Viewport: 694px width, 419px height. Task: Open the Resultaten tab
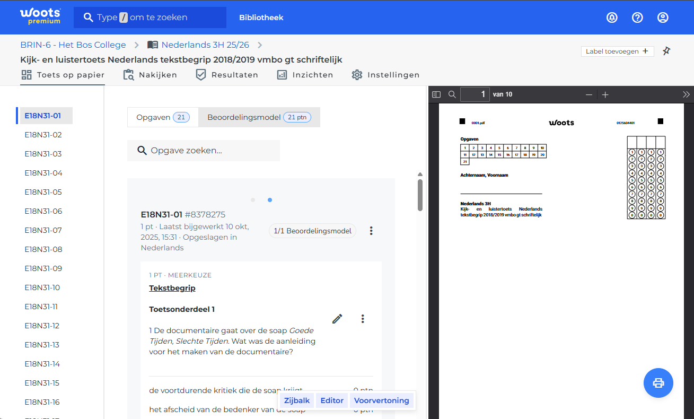tap(227, 75)
